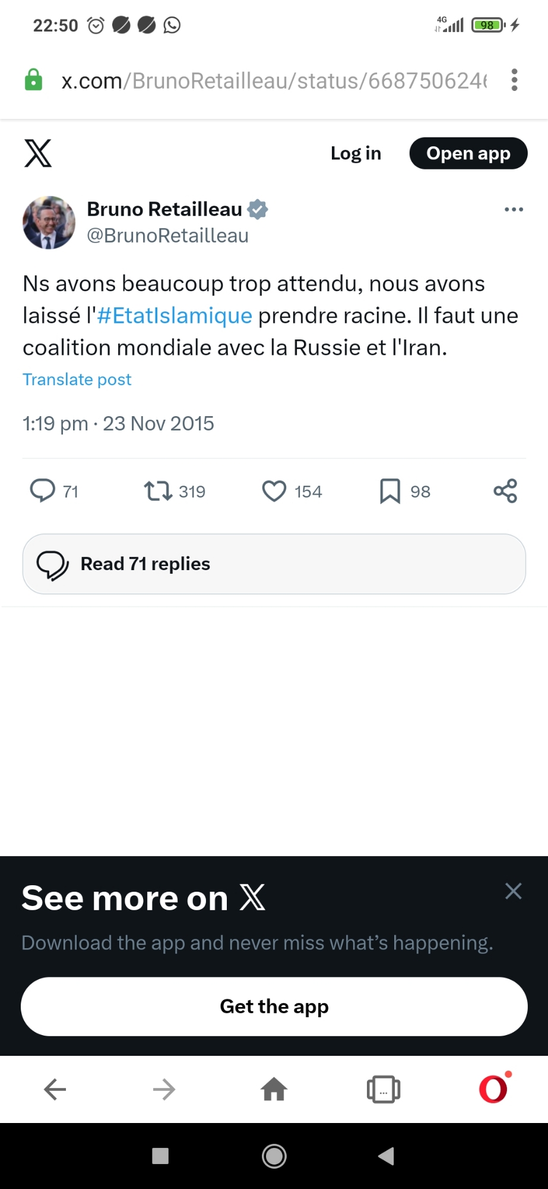The height and width of the screenshot is (1189, 548).
Task: Open browser tabs switcher
Action: (x=384, y=1089)
